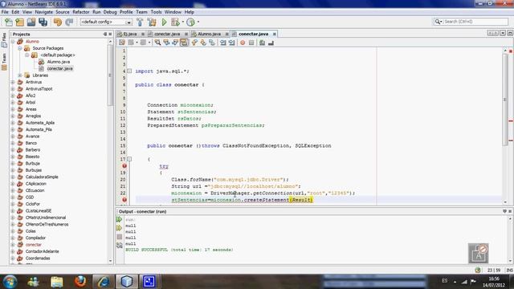Open Firefox from the taskbar
This screenshot has width=514, height=289.
[x=80, y=282]
